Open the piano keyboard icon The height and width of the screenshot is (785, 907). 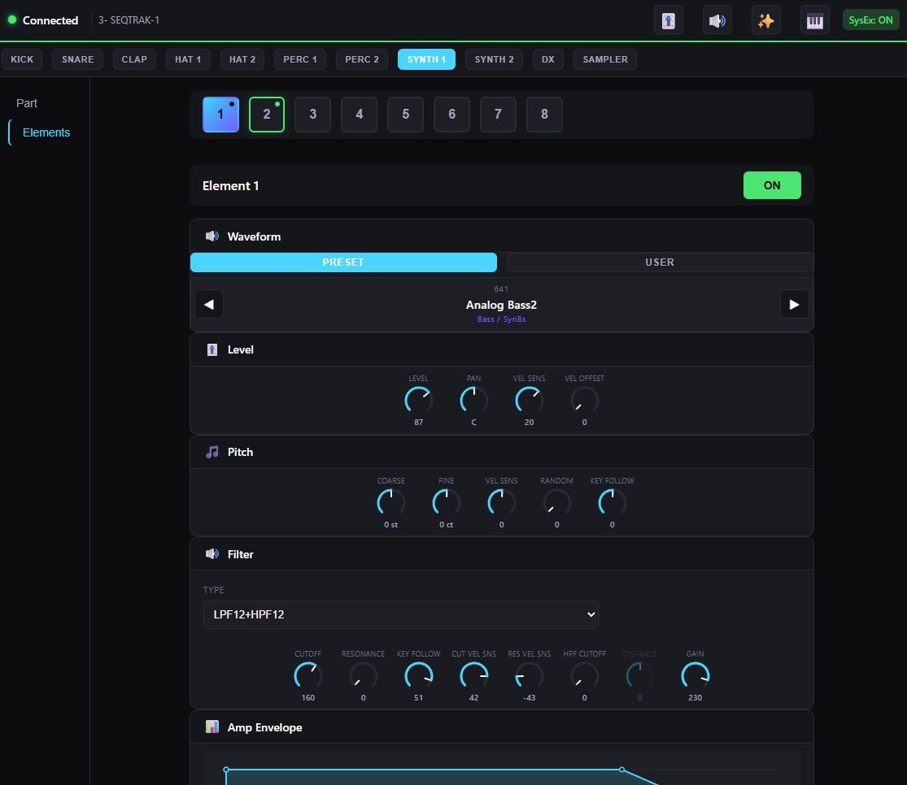coord(814,21)
